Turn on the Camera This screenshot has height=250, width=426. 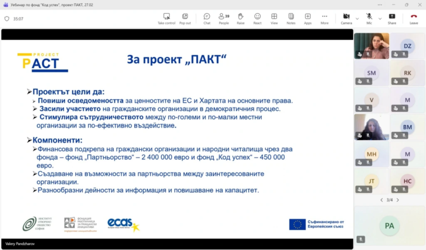pyautogui.click(x=346, y=19)
